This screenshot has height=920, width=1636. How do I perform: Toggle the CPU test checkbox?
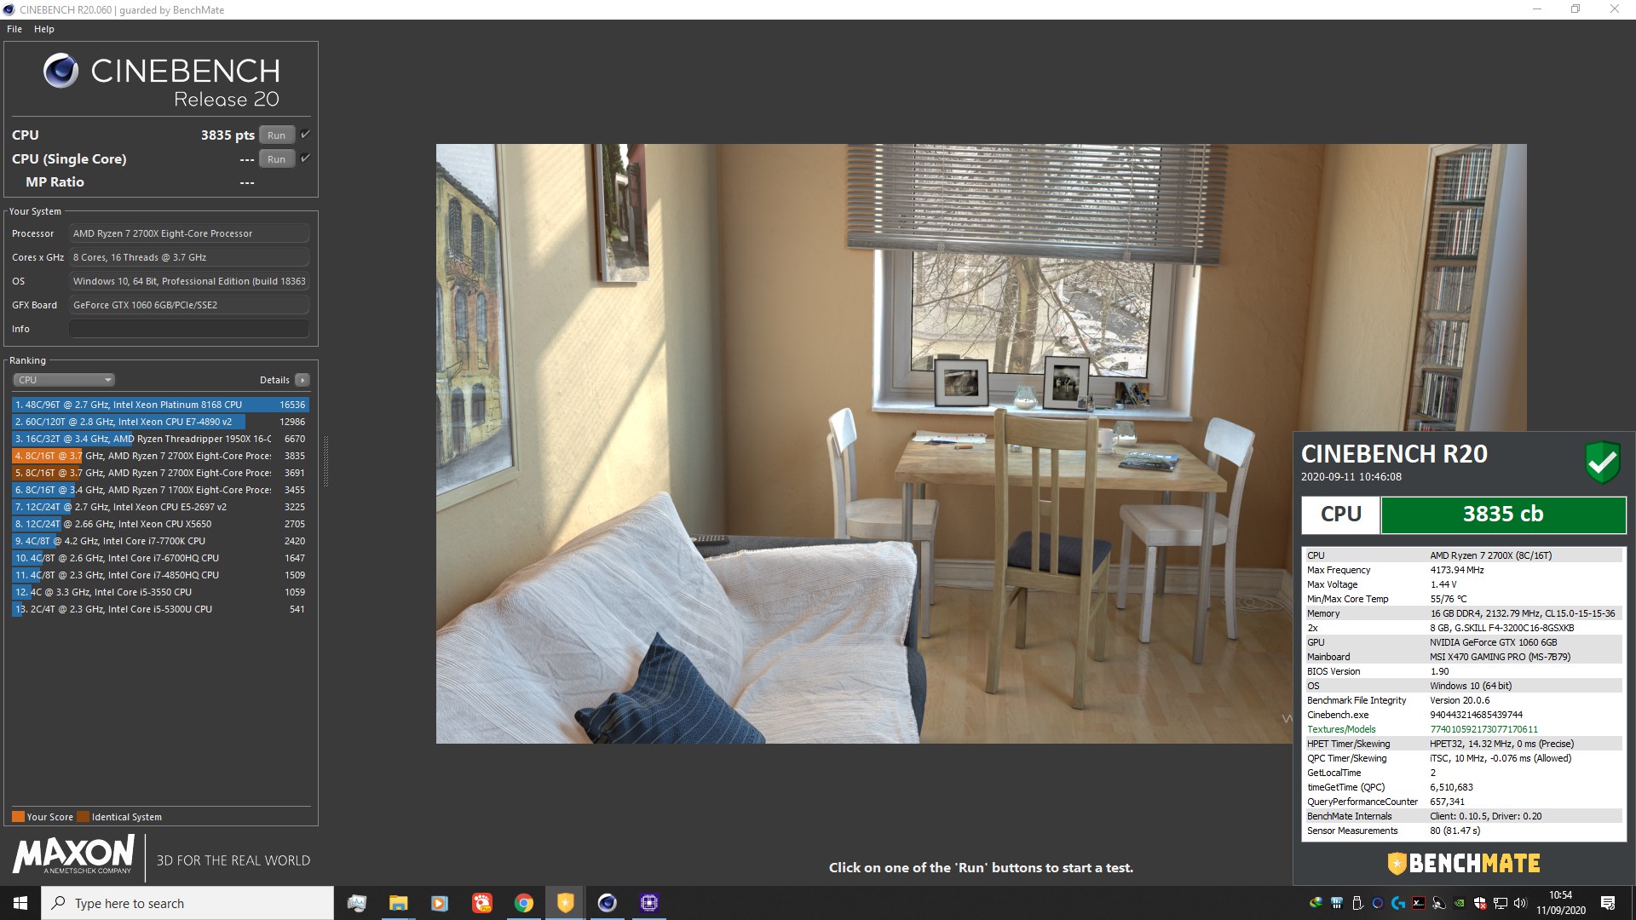click(x=305, y=135)
